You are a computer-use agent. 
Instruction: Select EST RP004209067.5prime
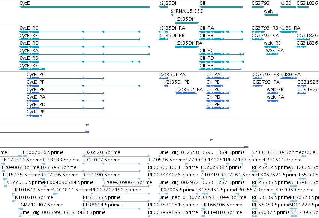pos(126,186)
